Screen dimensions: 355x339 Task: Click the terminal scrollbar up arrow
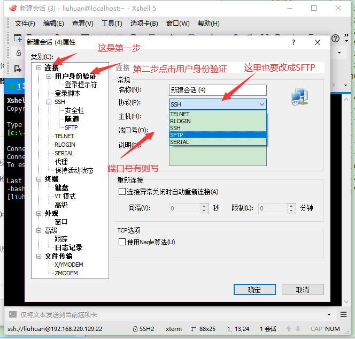point(346,99)
